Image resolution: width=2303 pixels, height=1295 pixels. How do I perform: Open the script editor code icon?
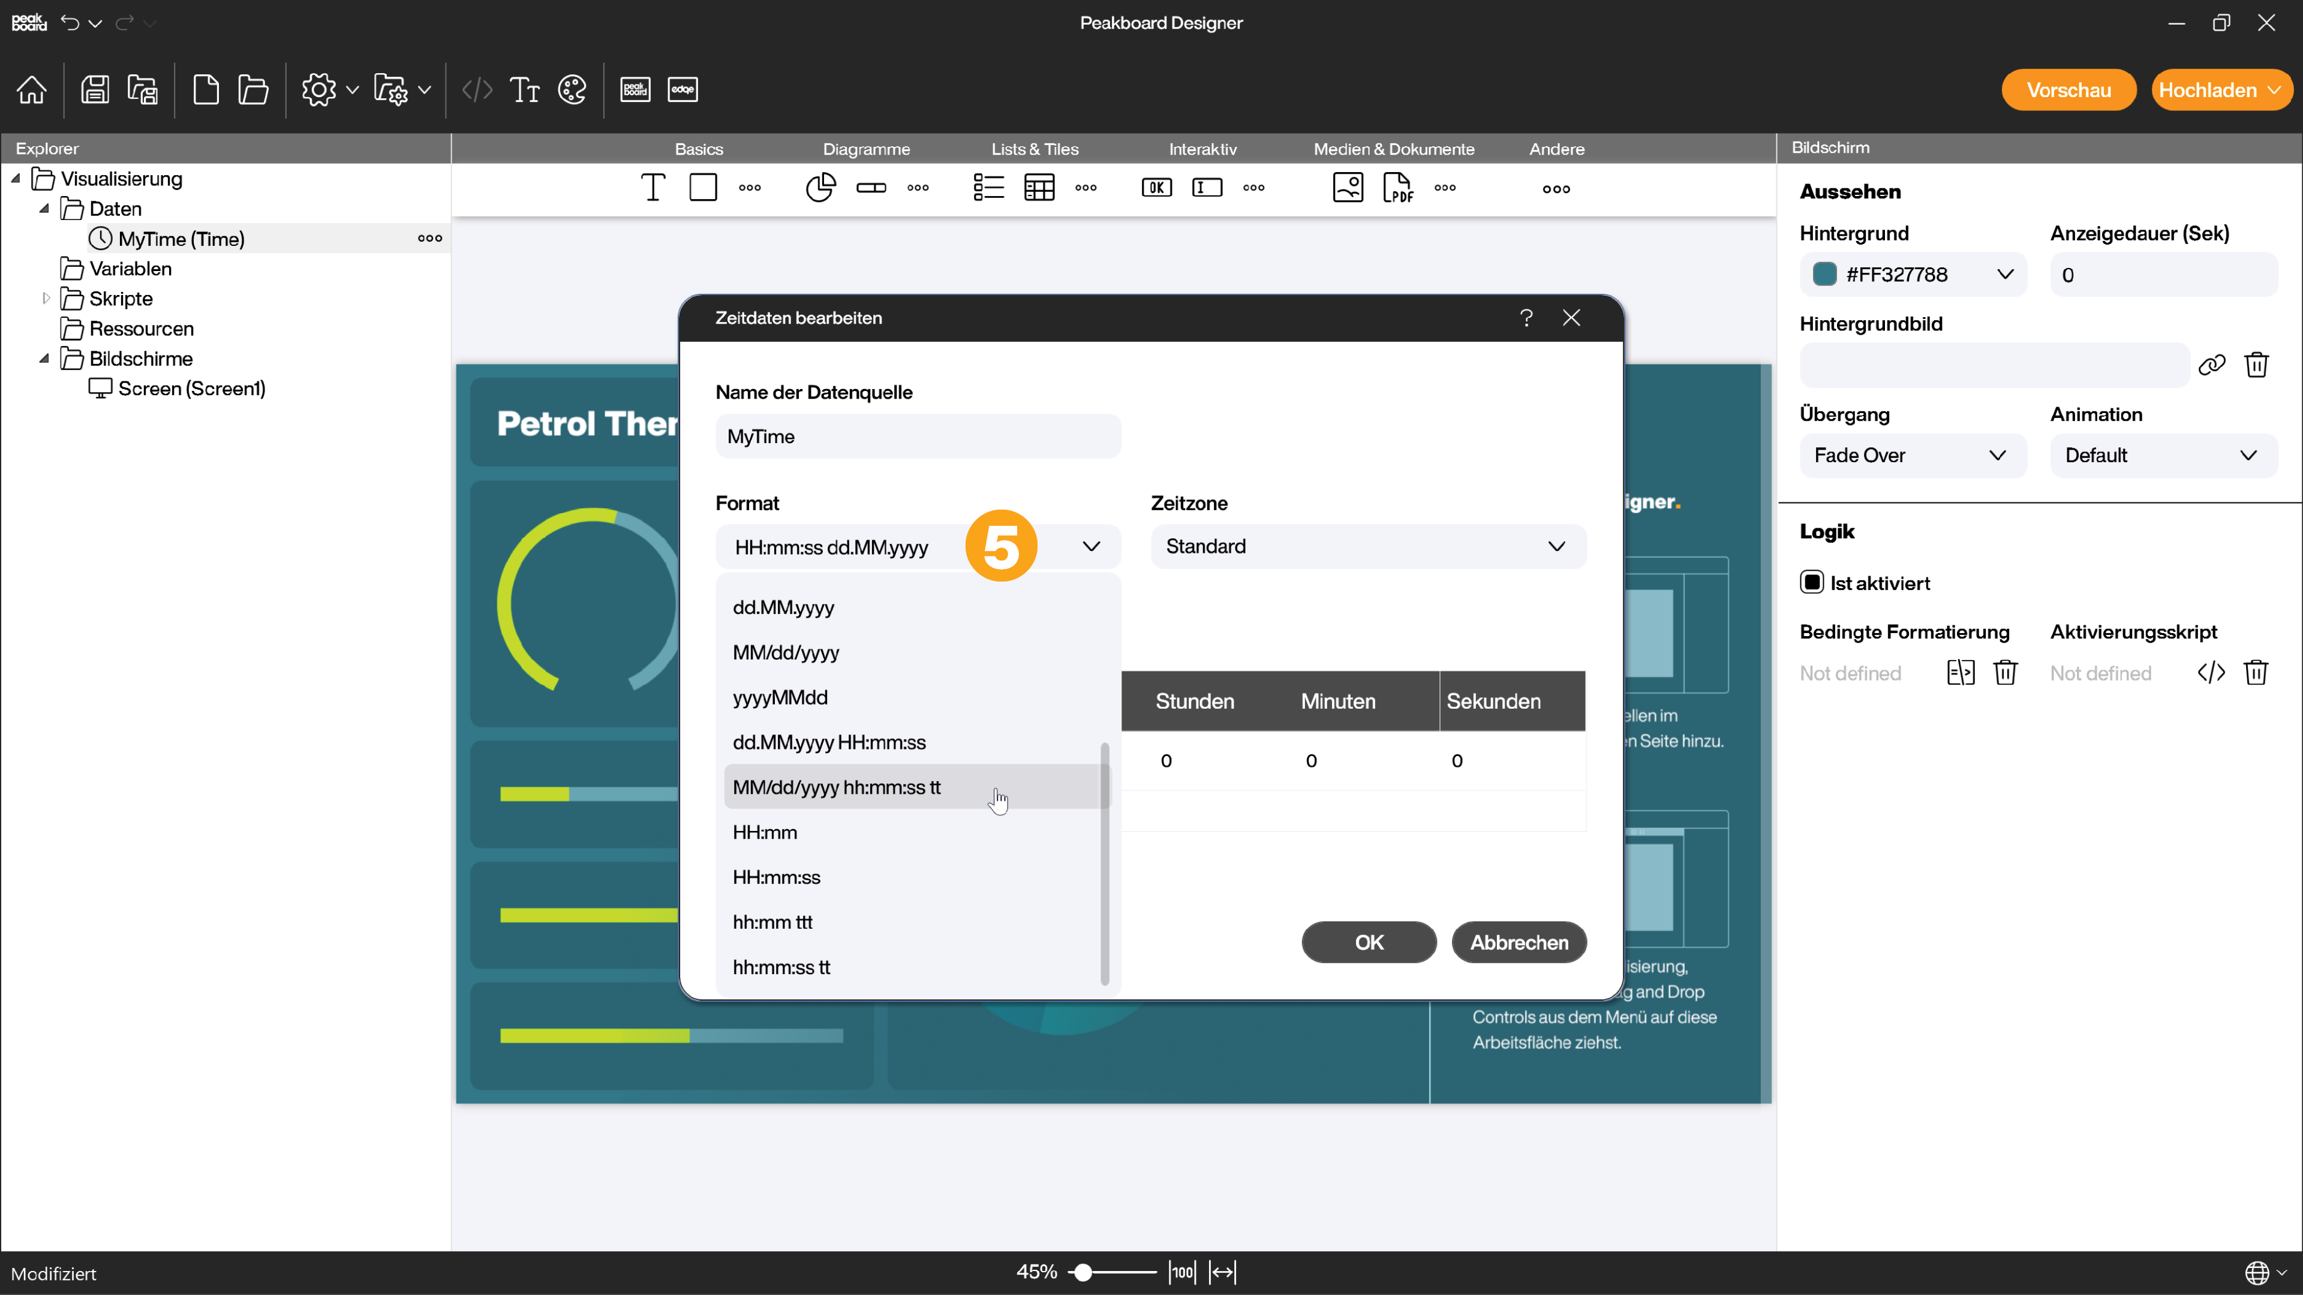coord(477,91)
